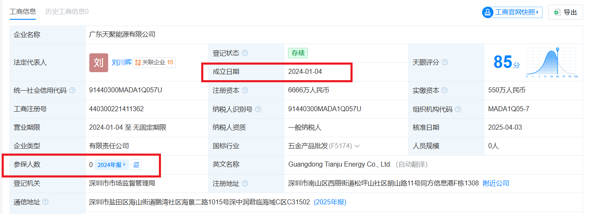Click the 存续 status tag
This screenshot has height=214, width=589.
(298, 53)
